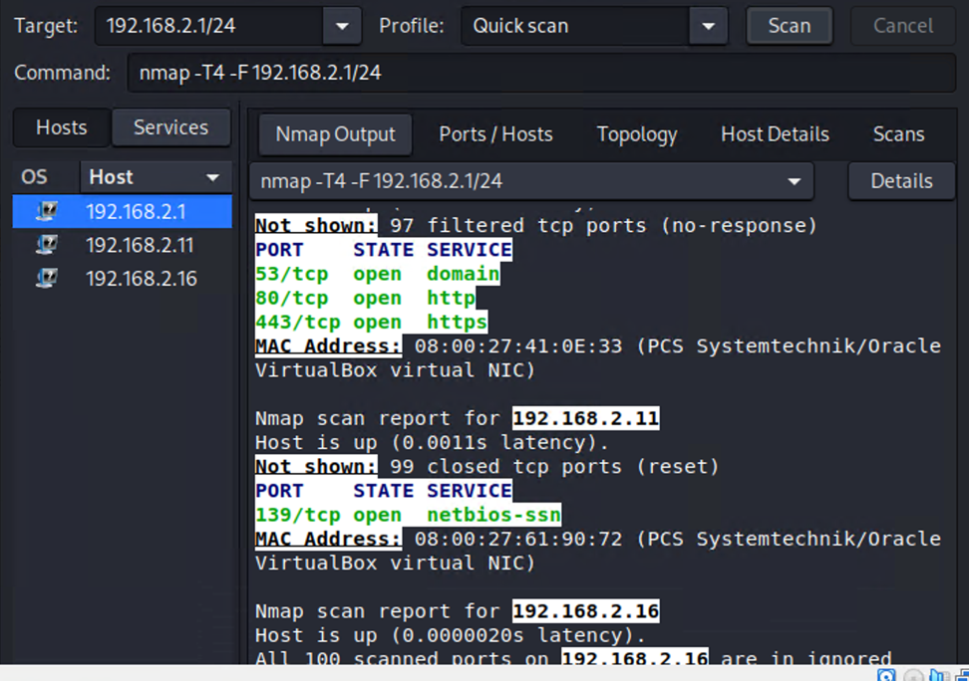
Task: Click the 'Target:' label
Action: (x=46, y=26)
